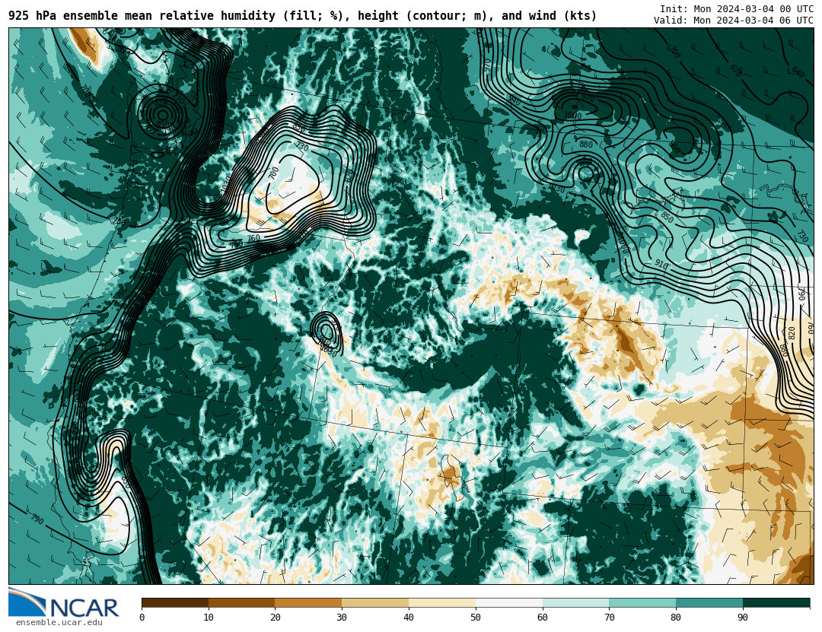Click the 0-10 darkest brown color swatch
The width and height of the screenshot is (822, 632).
pyautogui.click(x=175, y=603)
